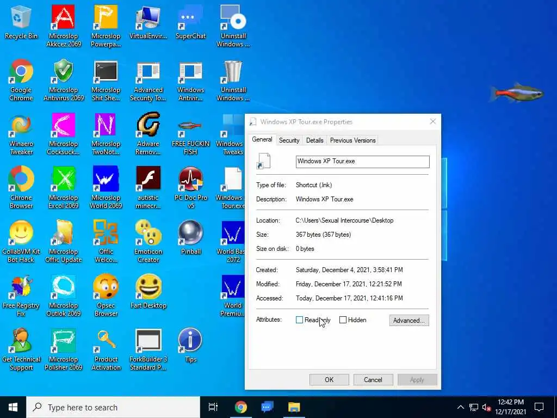Select CollabVM Kit Bot Hack icon
This screenshot has height=418, width=557.
[21, 242]
